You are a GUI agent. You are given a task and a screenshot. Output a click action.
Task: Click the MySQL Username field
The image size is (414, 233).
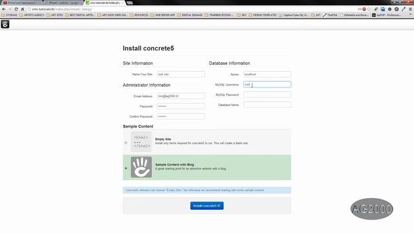267,85
